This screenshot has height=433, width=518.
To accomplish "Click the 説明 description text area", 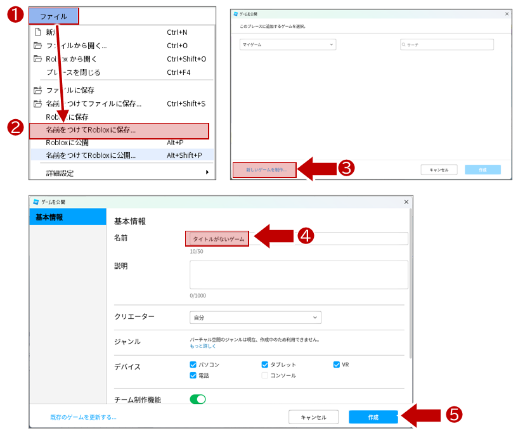I will pos(299,275).
